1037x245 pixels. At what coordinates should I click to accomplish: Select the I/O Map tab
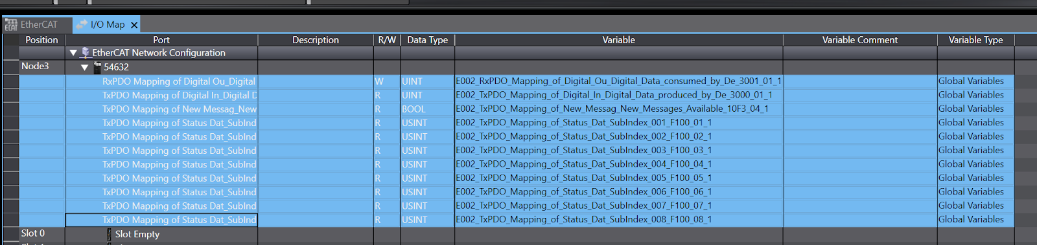point(108,25)
